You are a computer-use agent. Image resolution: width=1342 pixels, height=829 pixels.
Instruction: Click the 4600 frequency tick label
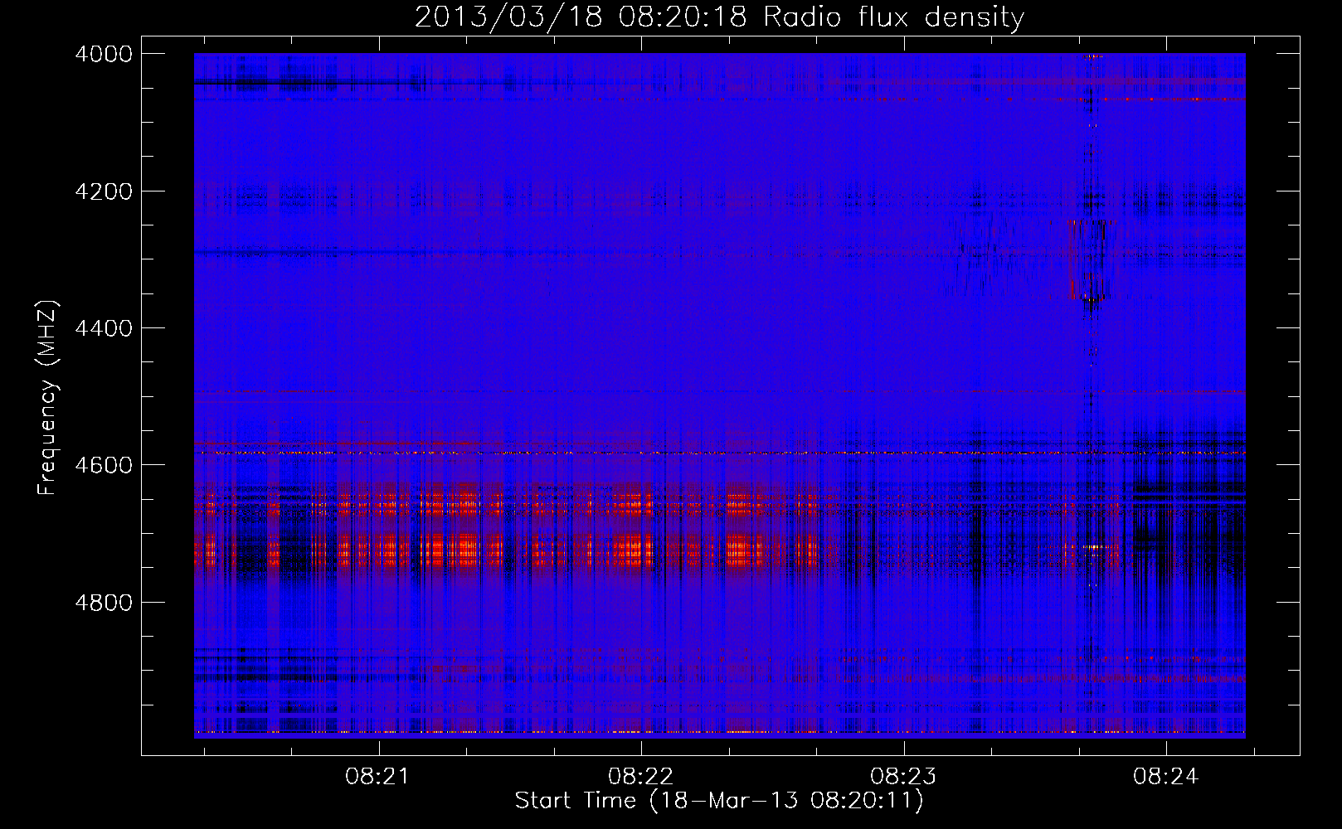tap(104, 465)
